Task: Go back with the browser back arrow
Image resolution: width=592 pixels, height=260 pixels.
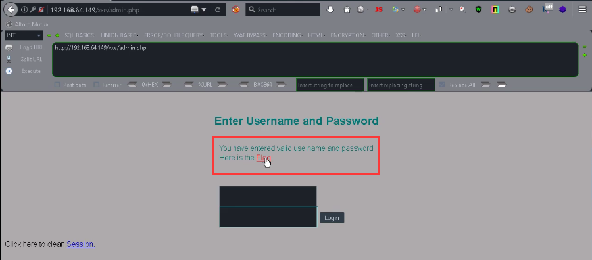Action: tap(11, 9)
